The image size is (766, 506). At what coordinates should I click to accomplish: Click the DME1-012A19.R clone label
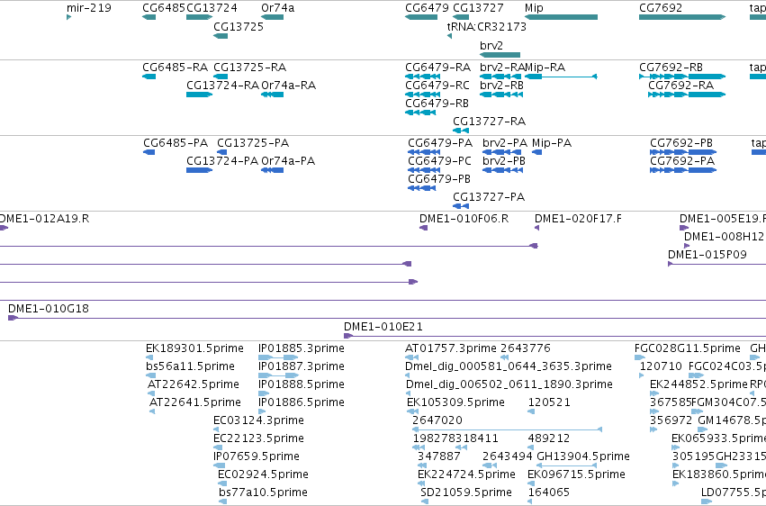pyautogui.click(x=44, y=218)
